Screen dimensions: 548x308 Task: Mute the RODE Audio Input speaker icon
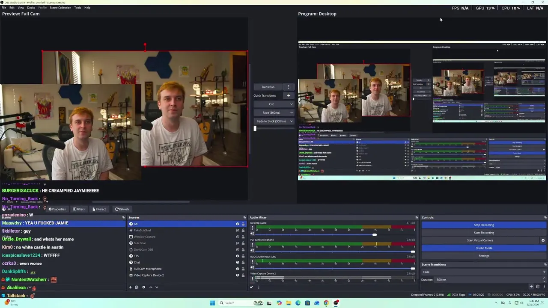tap(252, 268)
